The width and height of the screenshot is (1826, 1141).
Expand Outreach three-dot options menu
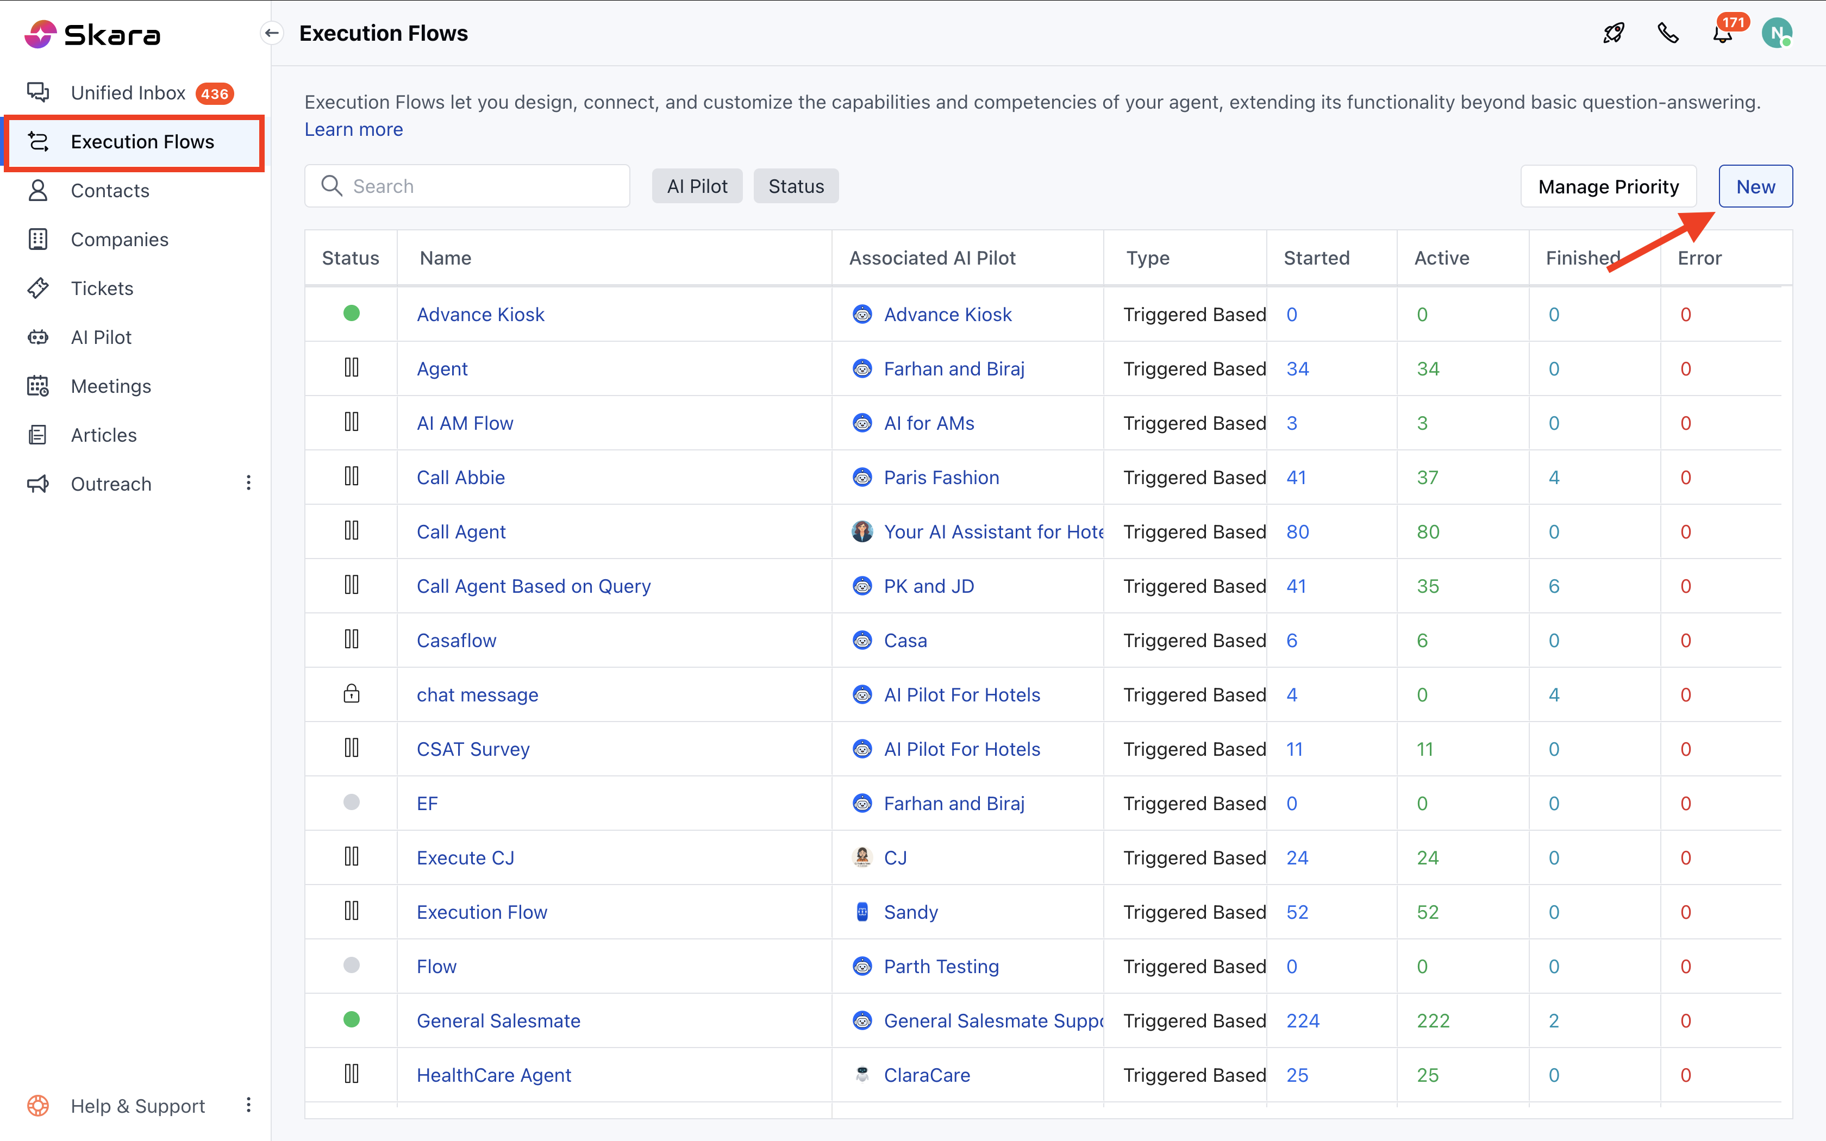click(248, 483)
